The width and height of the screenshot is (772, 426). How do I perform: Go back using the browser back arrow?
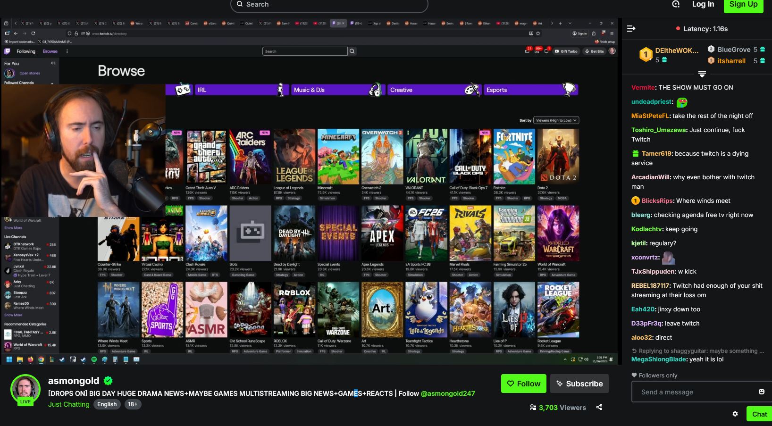click(16, 33)
